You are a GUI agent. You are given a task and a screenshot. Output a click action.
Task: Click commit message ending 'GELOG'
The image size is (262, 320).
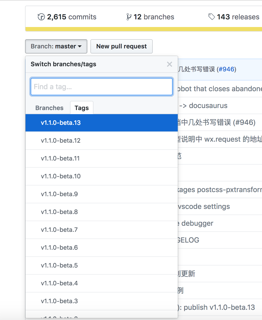[x=188, y=240]
